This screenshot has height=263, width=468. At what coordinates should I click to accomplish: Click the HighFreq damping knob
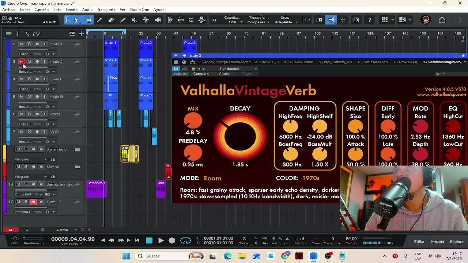[x=290, y=126]
